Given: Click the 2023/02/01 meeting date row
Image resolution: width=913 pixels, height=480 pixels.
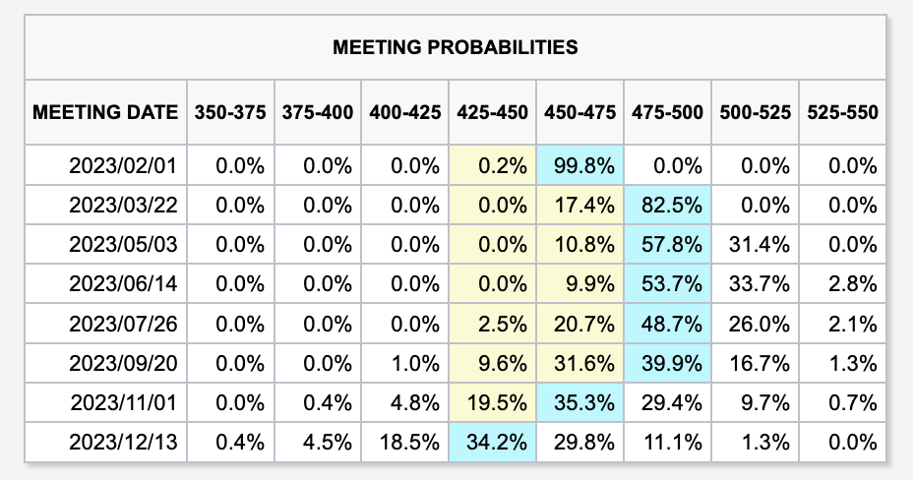Looking at the screenshot, I should point(122,166).
